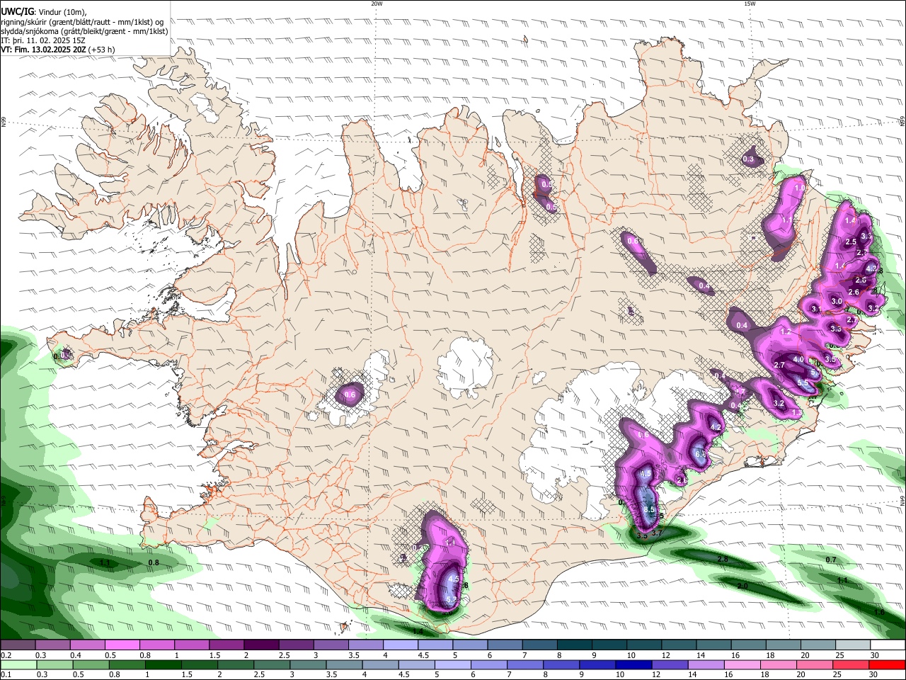The height and width of the screenshot is (680, 906).
Task: Pick the dark purple 2 snow legend swatch
Action: 260,645
